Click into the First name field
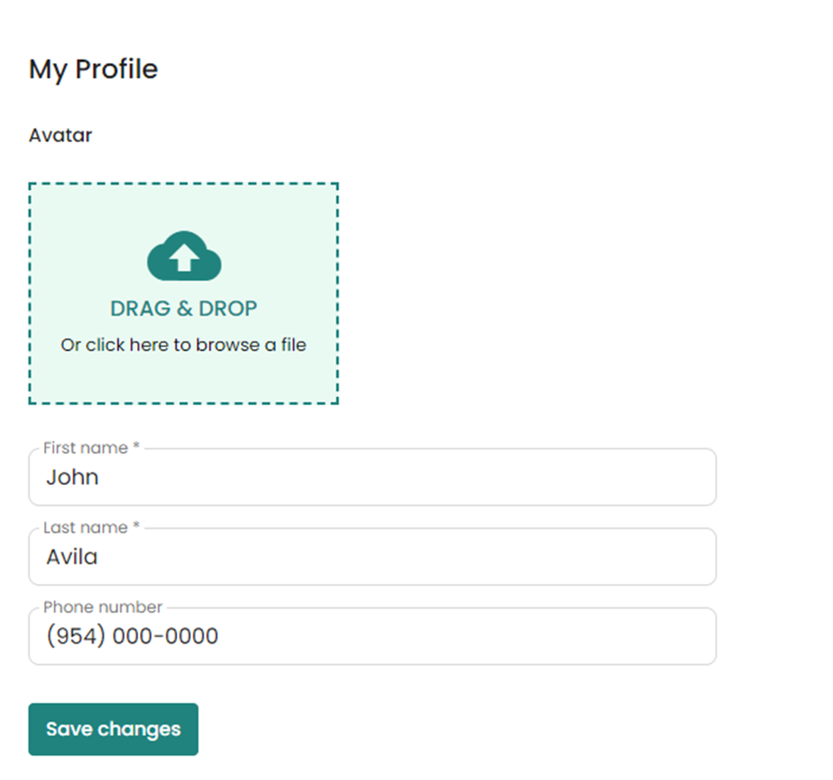Screen dimensions: 833x780 pos(372,477)
